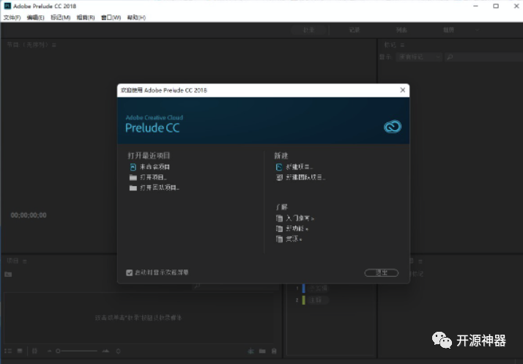Click the new project document icon
The width and height of the screenshot is (523, 364).
(279, 167)
